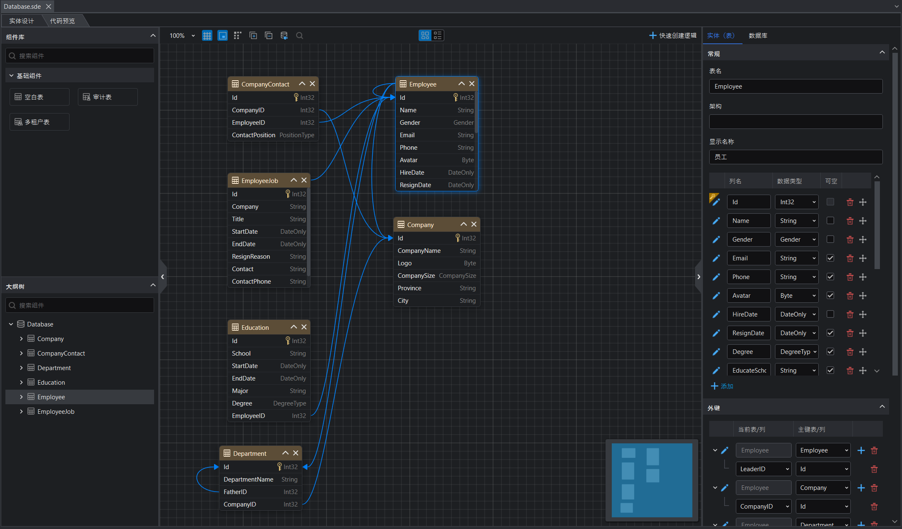Image resolution: width=902 pixels, height=529 pixels.
Task: Uncheck nullable for Degree column
Action: coord(830,352)
